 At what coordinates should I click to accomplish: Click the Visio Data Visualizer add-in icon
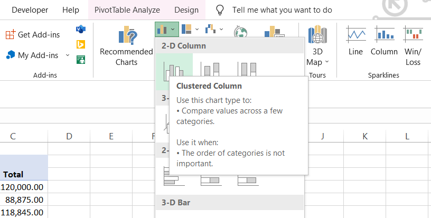pos(81,29)
